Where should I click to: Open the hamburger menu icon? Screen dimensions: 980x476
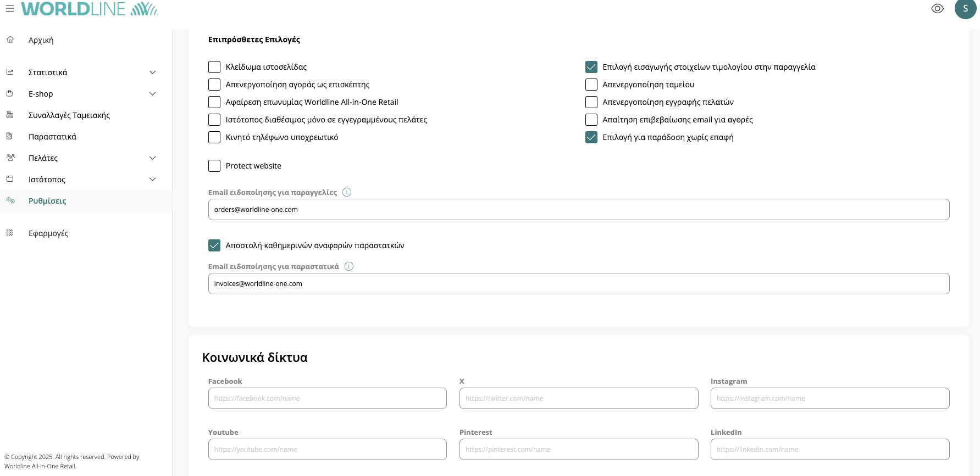10,9
